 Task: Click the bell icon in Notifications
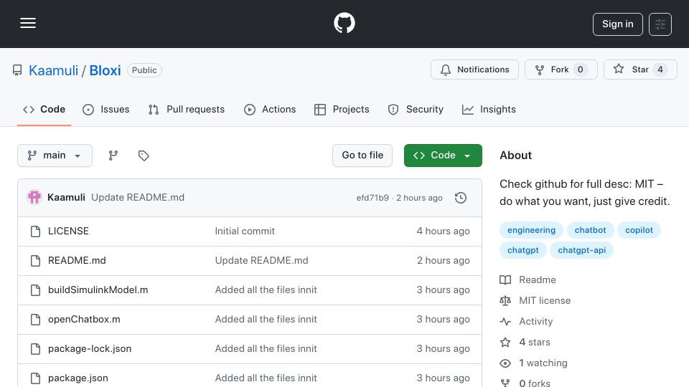446,70
